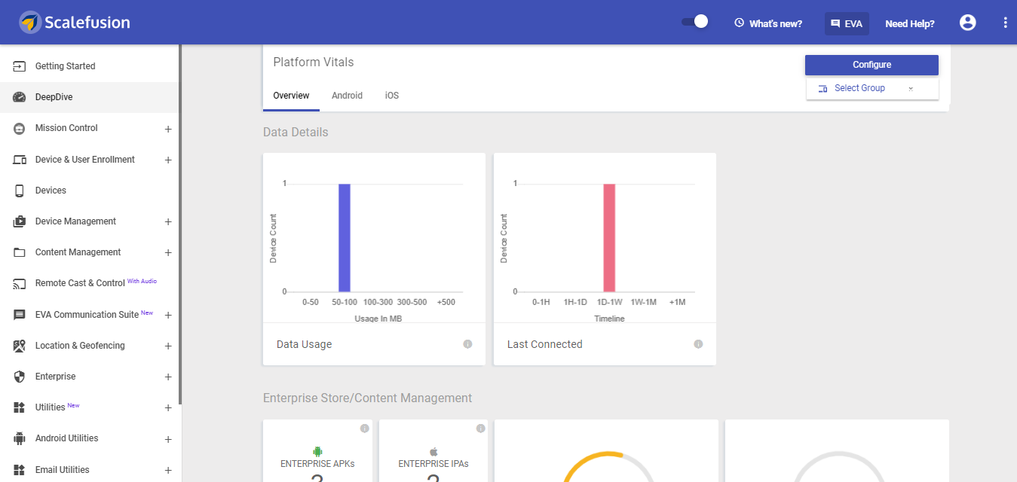Click the blue 50-100 data usage bar
This screenshot has width=1017, height=482.
point(345,237)
